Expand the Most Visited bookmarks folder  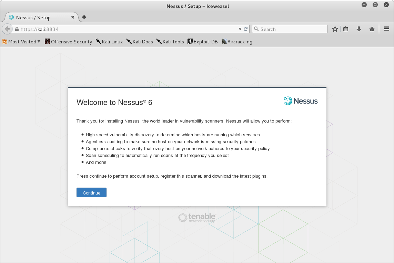21,42
